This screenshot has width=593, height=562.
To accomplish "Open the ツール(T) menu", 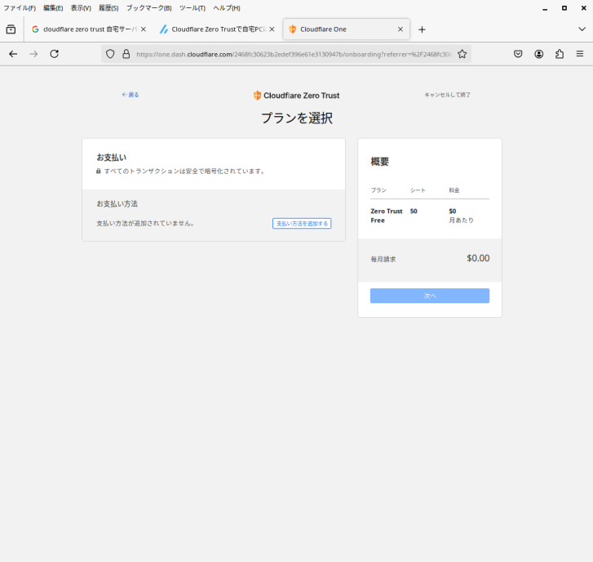I will (193, 8).
